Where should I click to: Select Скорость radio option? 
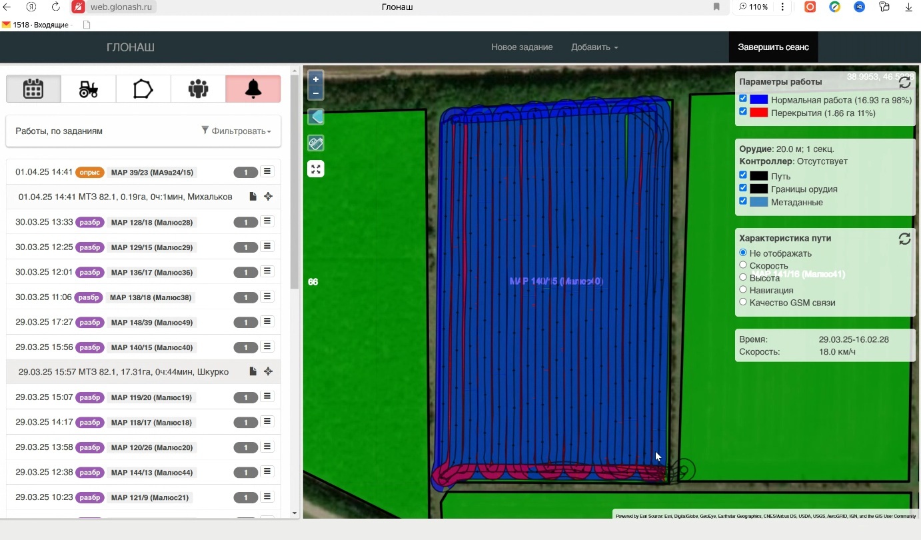[x=743, y=265]
